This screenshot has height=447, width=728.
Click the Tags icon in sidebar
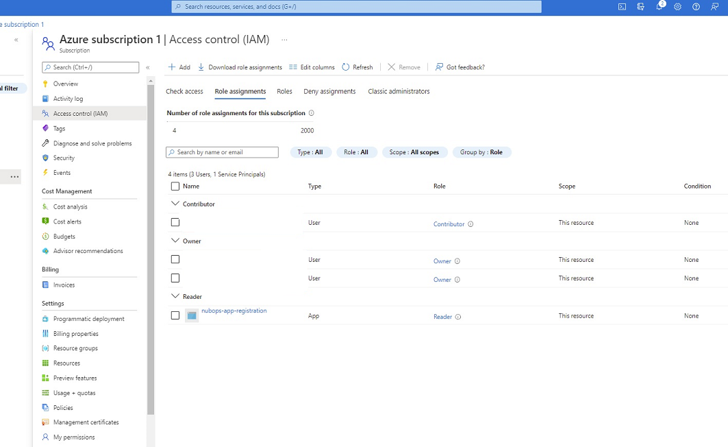click(x=45, y=128)
